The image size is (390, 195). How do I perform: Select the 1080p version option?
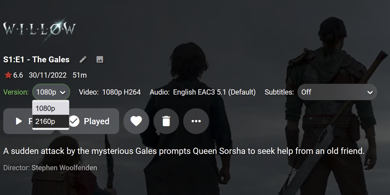coord(51,108)
